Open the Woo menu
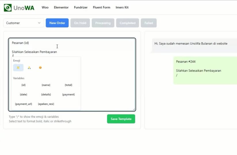The width and height of the screenshot is (237, 155). click(45, 7)
